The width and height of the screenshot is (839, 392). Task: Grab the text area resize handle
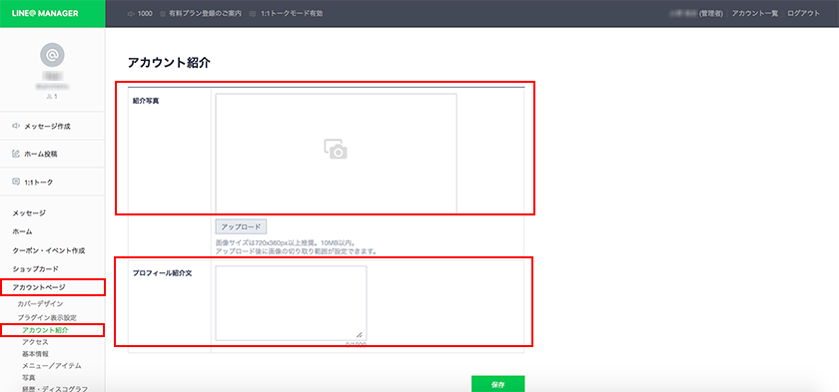[359, 334]
